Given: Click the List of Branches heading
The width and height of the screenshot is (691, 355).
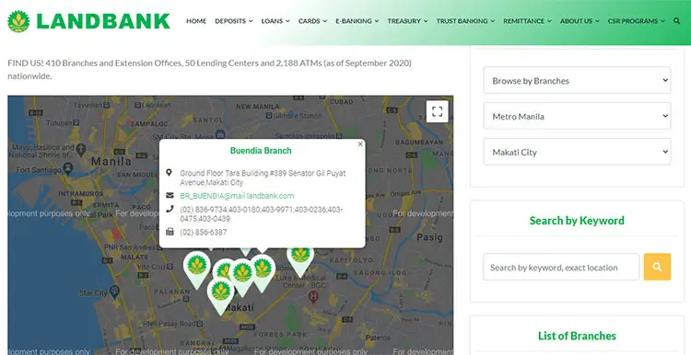Looking at the screenshot, I should [577, 336].
